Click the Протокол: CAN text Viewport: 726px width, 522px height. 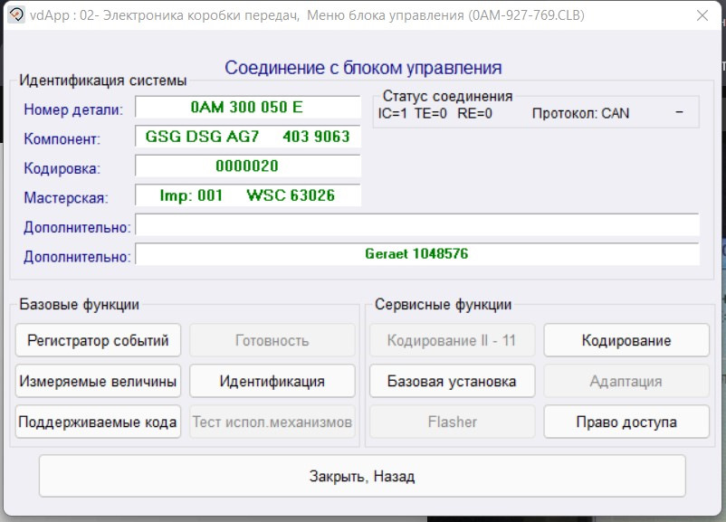580,113
